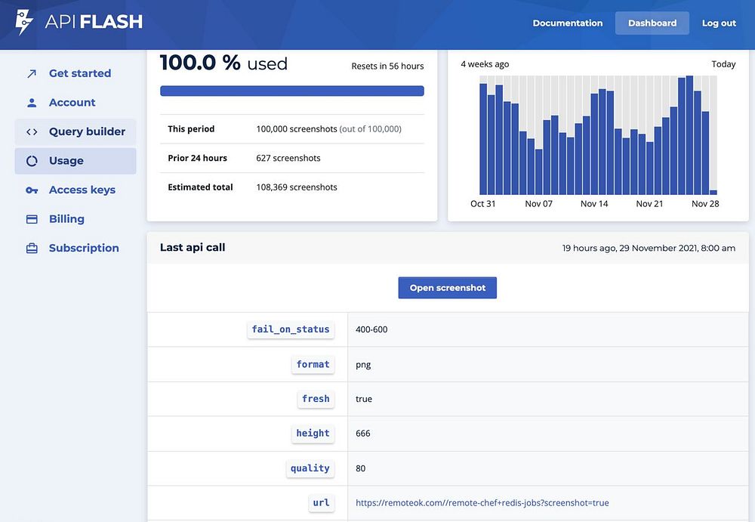Image resolution: width=755 pixels, height=522 pixels.
Task: Click the Account person icon
Action: (32, 103)
